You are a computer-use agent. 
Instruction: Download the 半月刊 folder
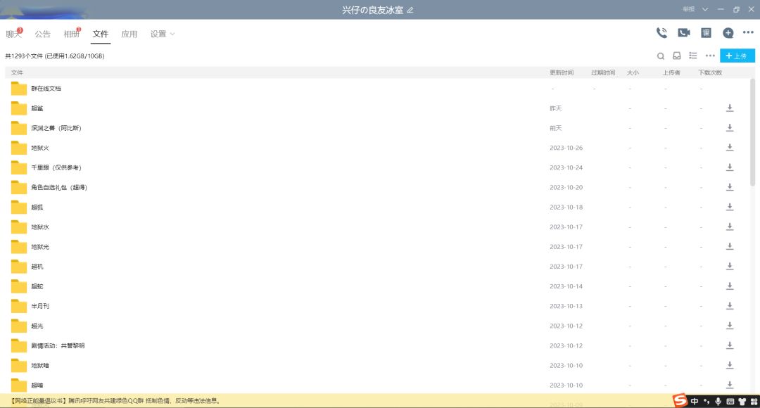point(730,306)
